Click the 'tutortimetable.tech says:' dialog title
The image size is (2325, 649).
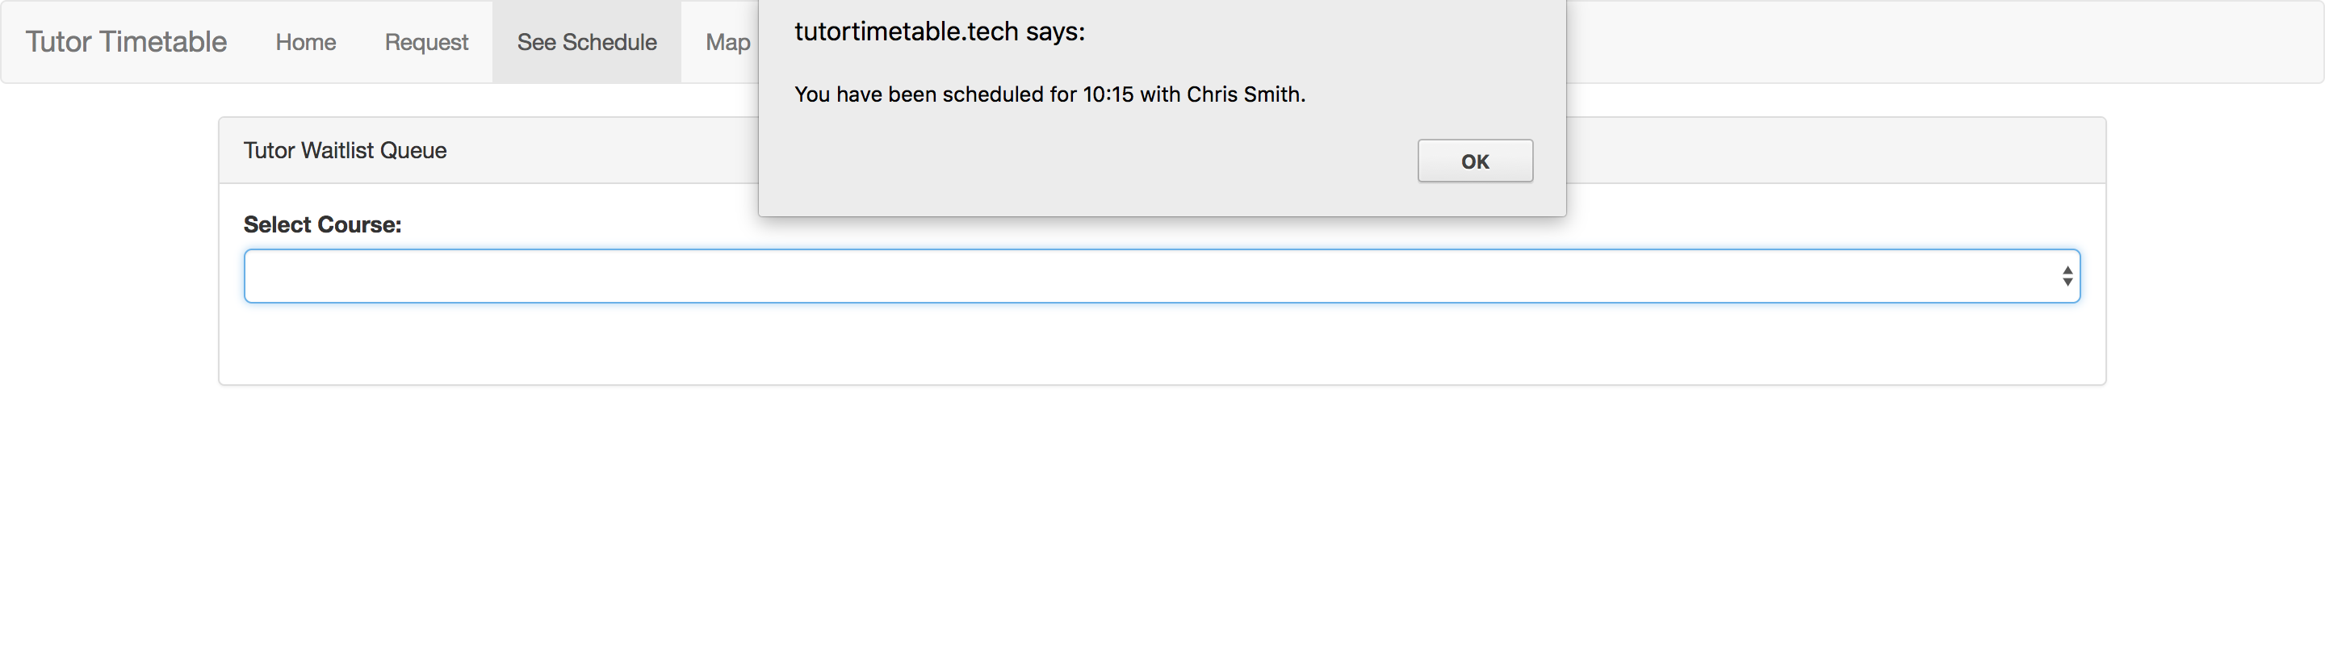(939, 32)
